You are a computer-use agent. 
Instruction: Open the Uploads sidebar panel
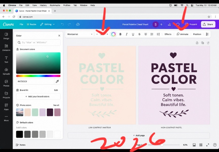(6, 71)
